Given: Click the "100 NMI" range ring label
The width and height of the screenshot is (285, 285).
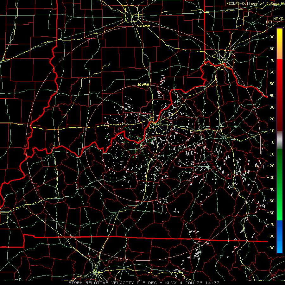Looking at the screenshot, I should pyautogui.click(x=143, y=26).
